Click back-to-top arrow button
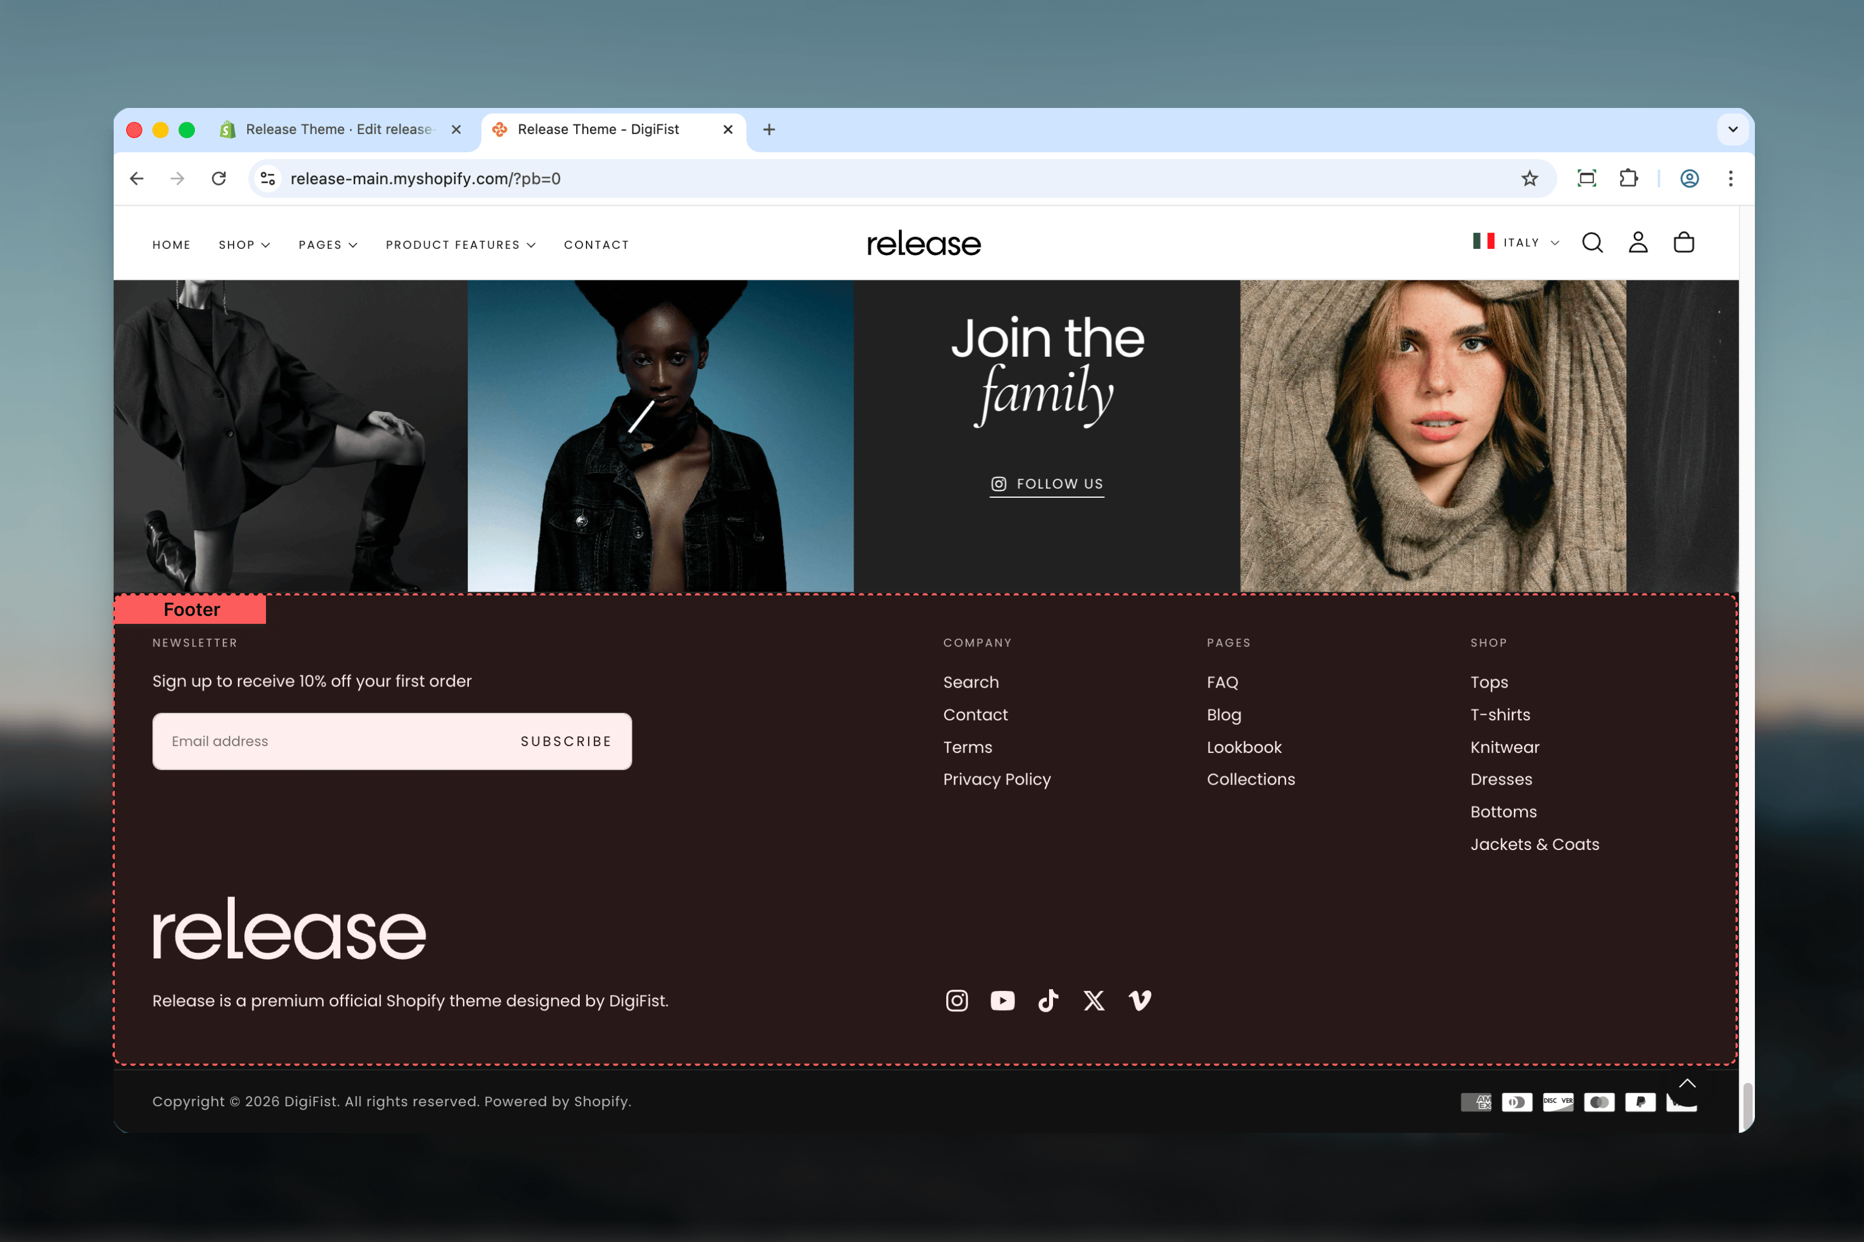Image resolution: width=1864 pixels, height=1242 pixels. 1687,1083
